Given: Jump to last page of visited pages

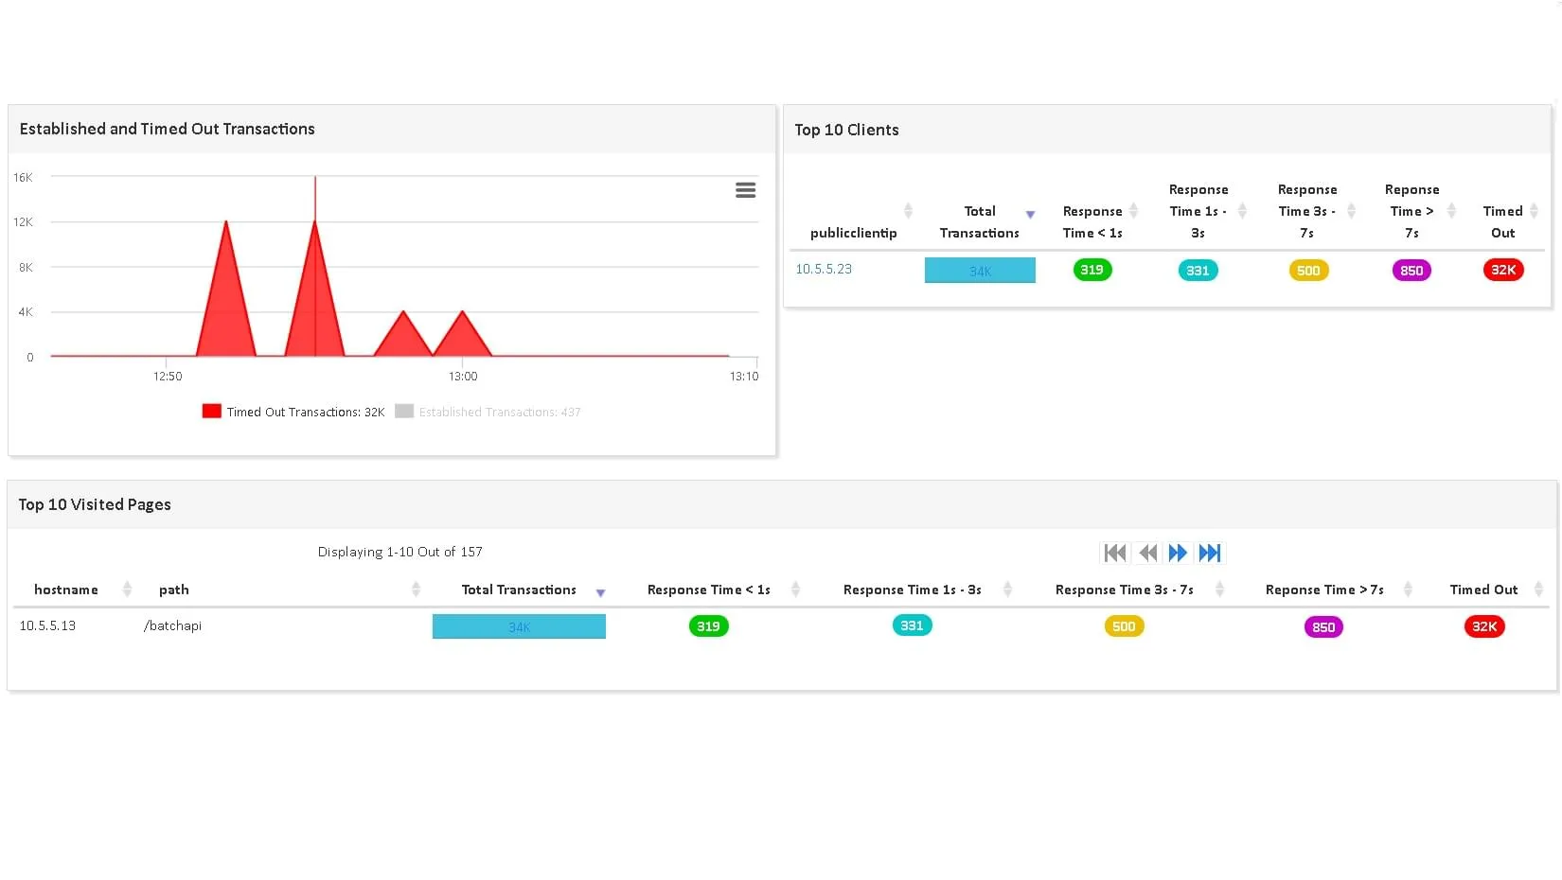Looking at the screenshot, I should pos(1210,553).
